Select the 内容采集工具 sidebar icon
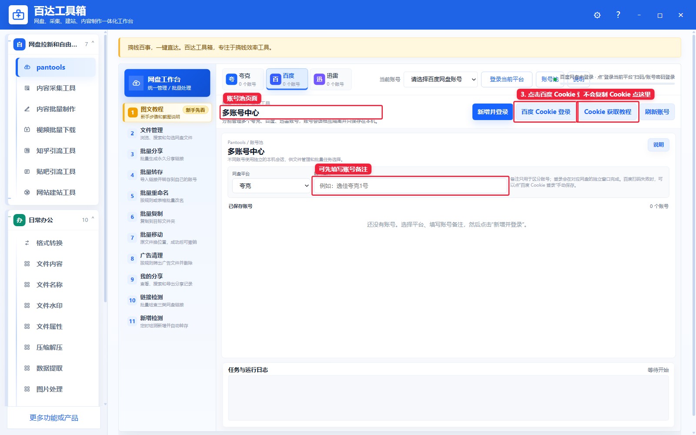The width and height of the screenshot is (696, 435). click(27, 88)
